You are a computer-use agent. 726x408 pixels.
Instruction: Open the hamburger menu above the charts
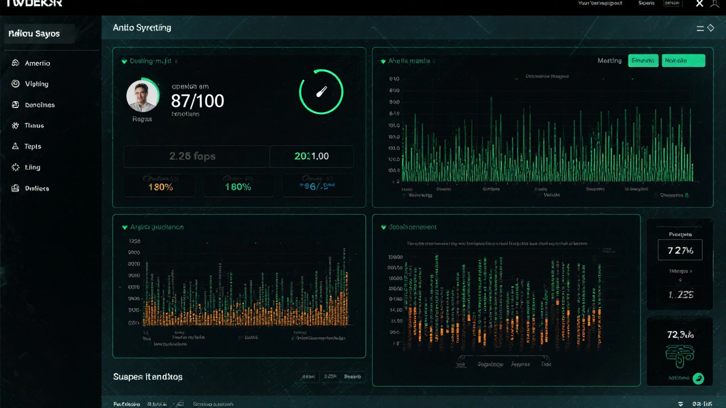pyautogui.click(x=701, y=27)
